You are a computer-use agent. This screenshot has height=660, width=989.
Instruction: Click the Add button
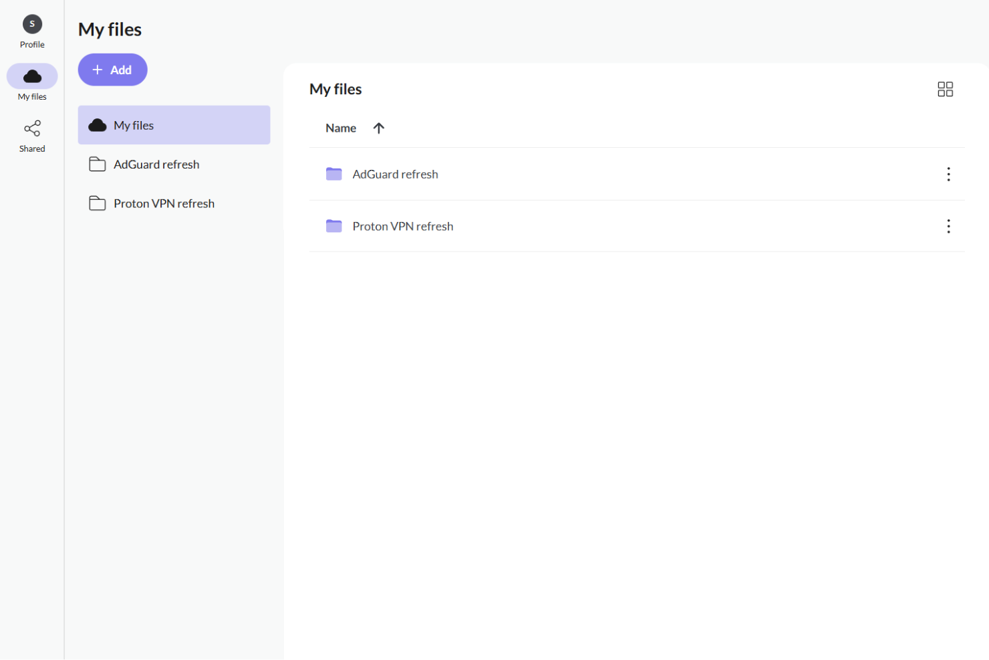(x=112, y=70)
